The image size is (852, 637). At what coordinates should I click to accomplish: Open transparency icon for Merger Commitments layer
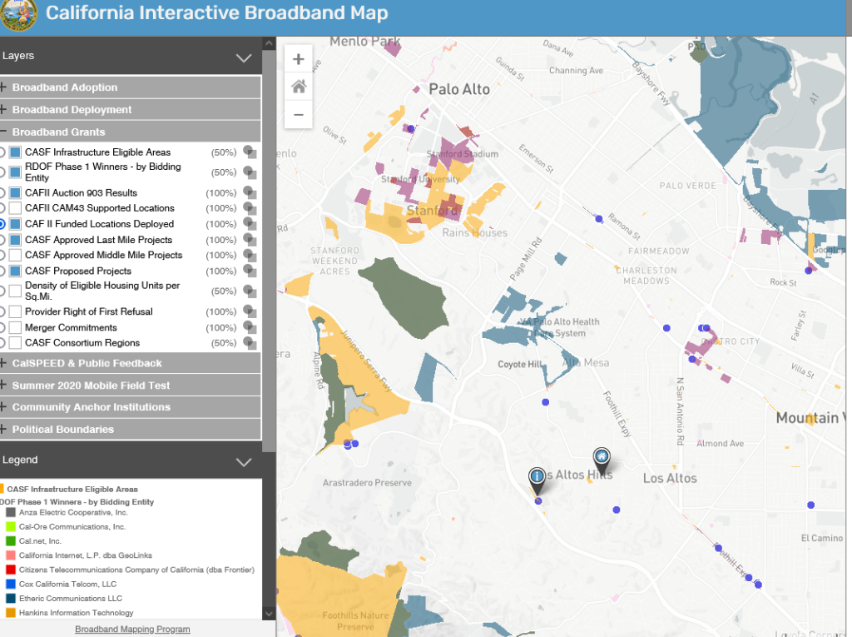coord(249,328)
